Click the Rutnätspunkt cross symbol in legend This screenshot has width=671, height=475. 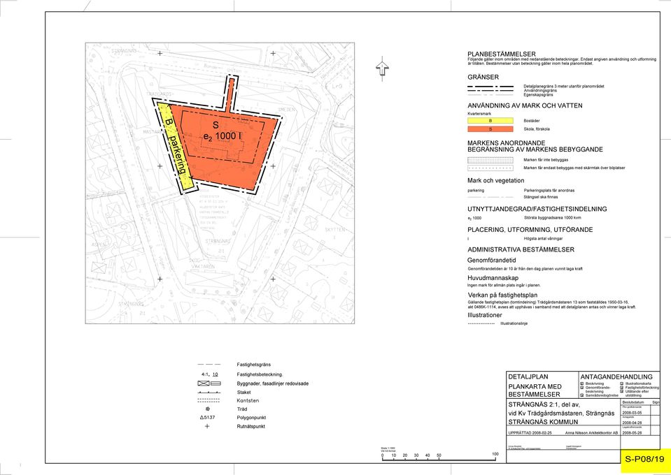tap(208, 426)
